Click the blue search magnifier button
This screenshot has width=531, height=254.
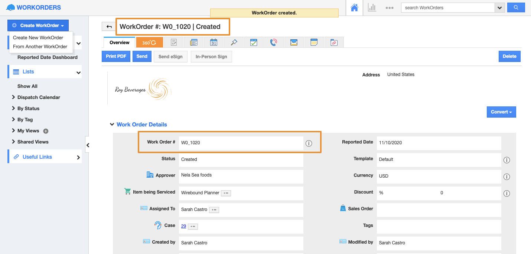515,8
